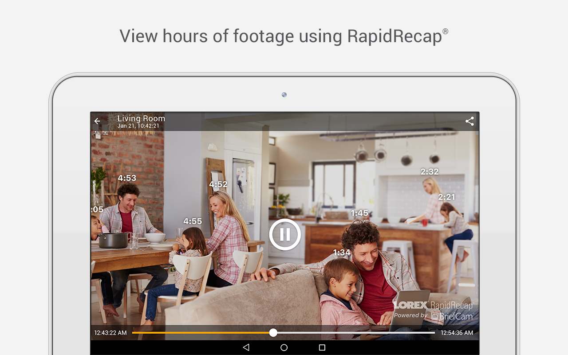Tap the Jan 21, 10:42:21 date text
This screenshot has height=355, width=568.
pos(138,126)
